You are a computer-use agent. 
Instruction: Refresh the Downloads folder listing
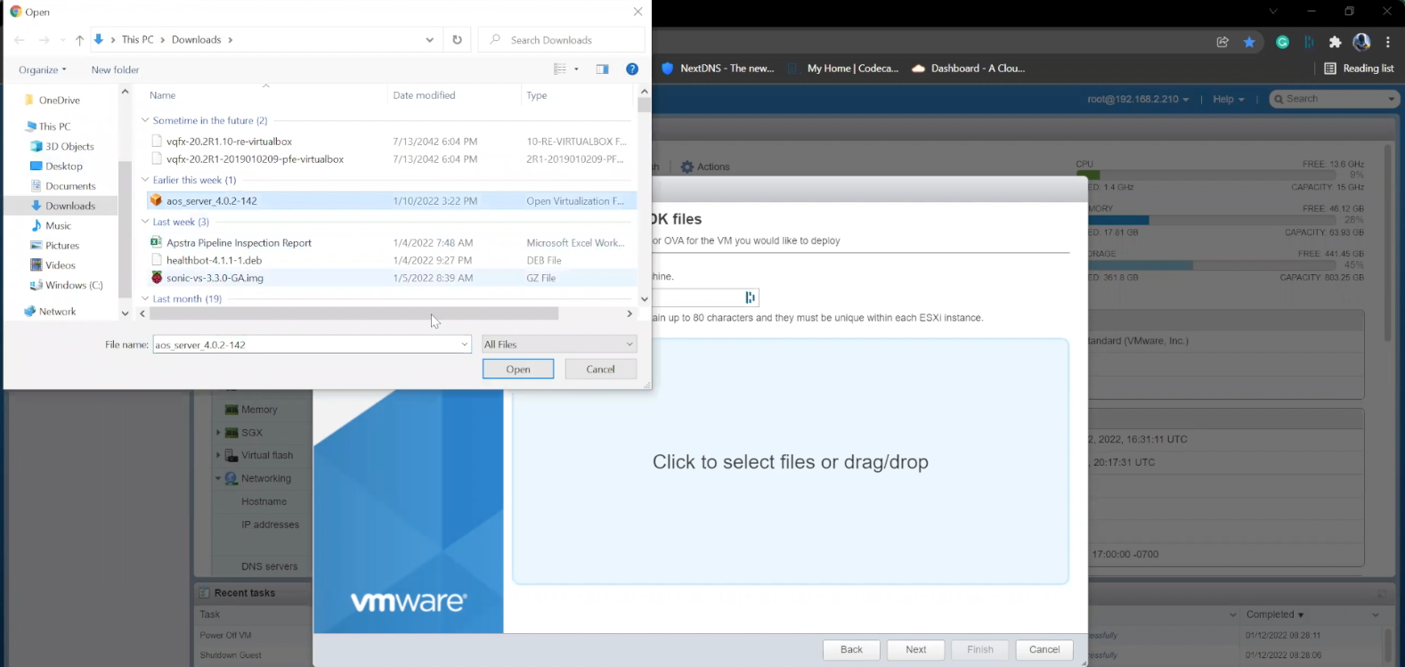click(458, 40)
